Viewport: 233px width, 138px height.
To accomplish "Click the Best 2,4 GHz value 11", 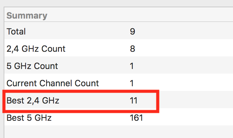I will tap(133, 101).
